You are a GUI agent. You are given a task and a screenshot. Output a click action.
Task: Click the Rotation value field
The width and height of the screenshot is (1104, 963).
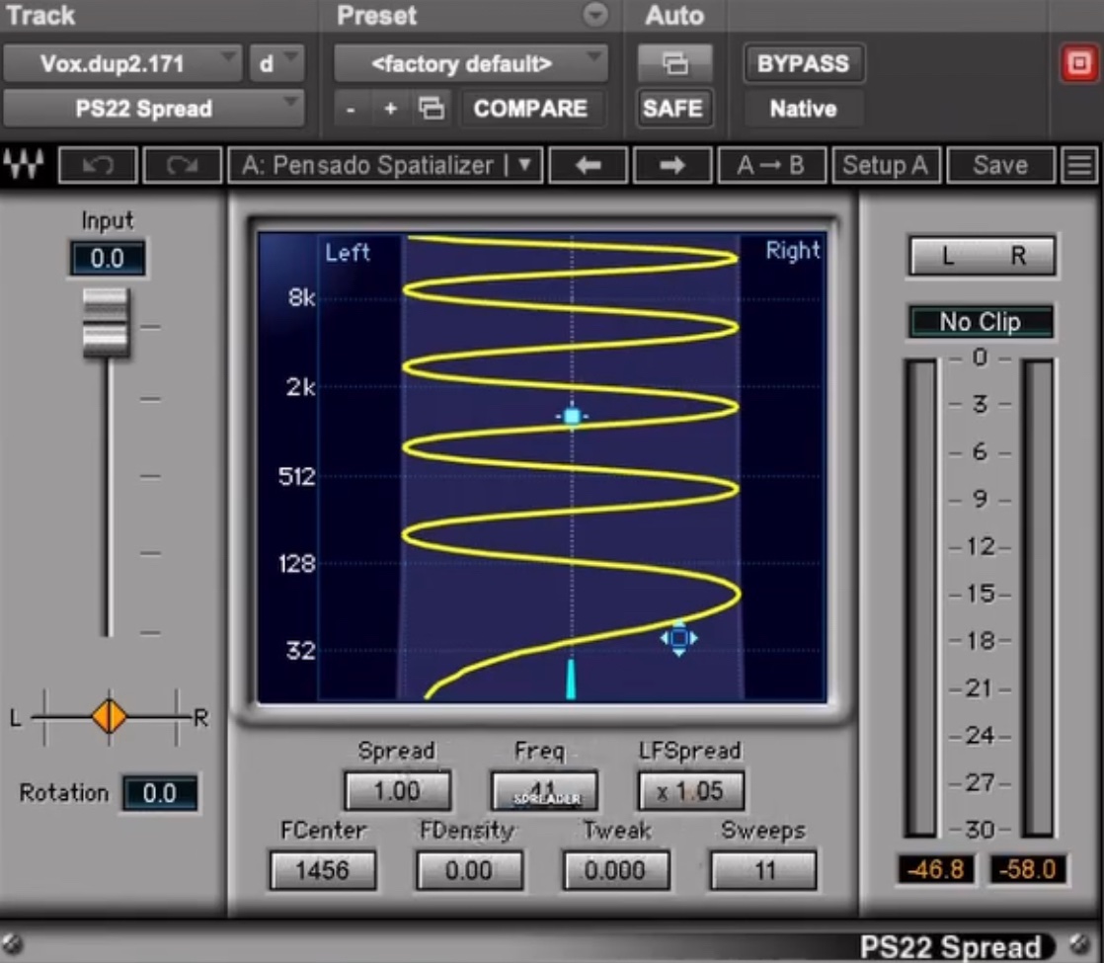click(x=159, y=793)
